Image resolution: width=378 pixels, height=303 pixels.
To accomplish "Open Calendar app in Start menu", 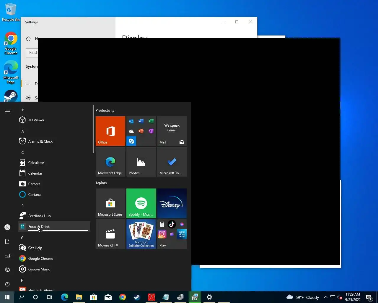I will click(x=54, y=173).
